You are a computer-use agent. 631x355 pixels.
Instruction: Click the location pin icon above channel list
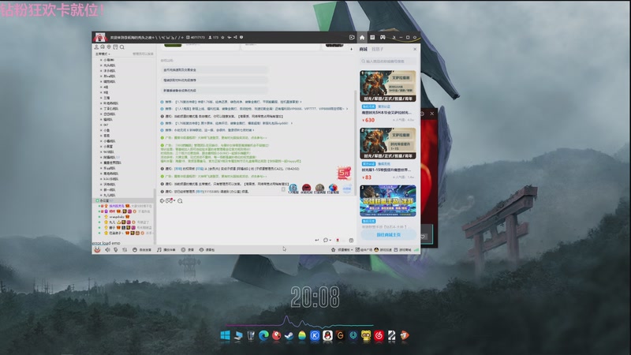click(109, 47)
